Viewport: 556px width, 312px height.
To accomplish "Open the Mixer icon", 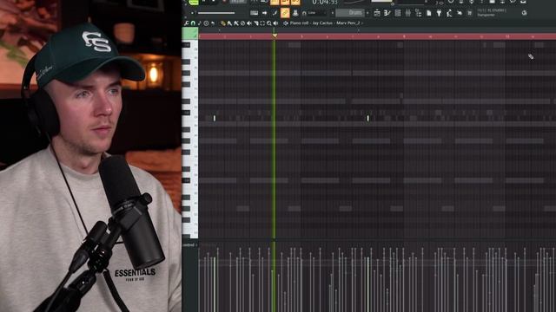I will [x=408, y=13].
